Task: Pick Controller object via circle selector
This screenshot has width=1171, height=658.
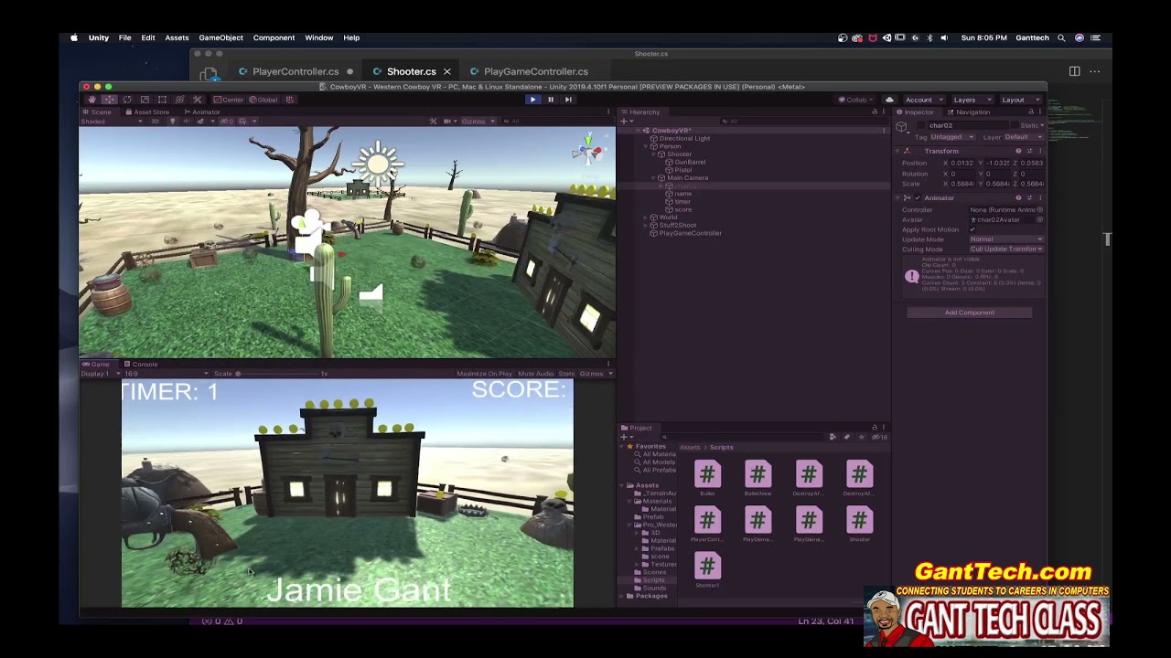Action: pos(1039,210)
